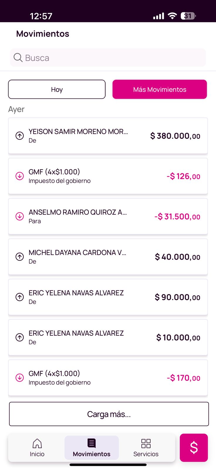Switch to the Hoy filter
216x470 pixels.
pyautogui.click(x=57, y=89)
